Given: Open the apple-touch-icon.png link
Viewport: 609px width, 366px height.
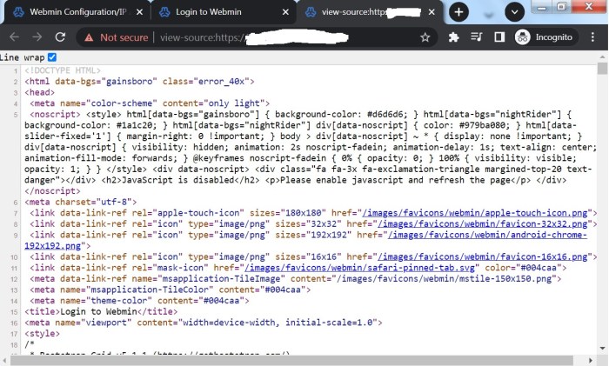Looking at the screenshot, I should (x=475, y=213).
